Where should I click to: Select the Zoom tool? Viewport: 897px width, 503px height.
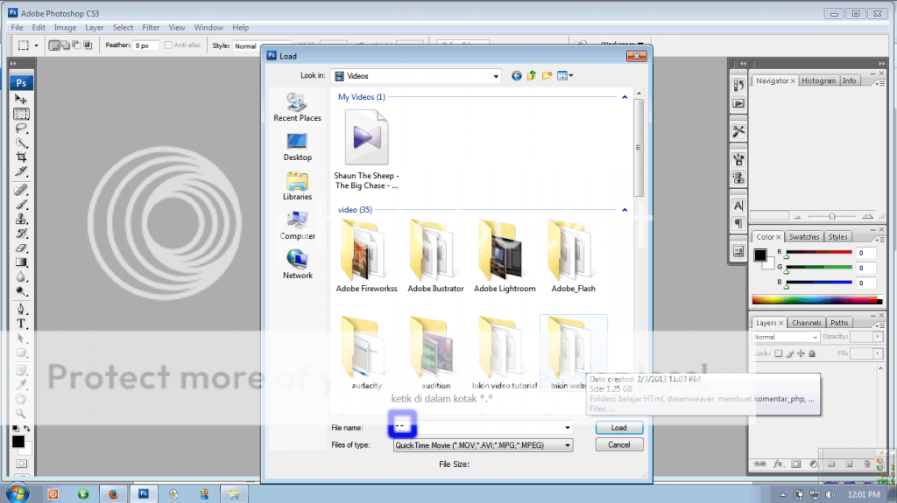[x=21, y=413]
